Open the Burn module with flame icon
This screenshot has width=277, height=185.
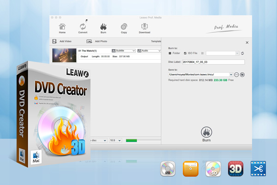(x=103, y=28)
